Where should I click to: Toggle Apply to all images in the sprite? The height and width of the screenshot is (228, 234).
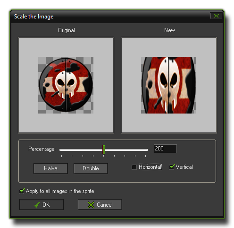[22, 191]
